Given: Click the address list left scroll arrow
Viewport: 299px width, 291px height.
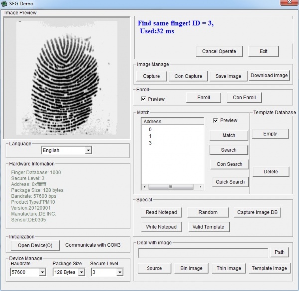Looking at the screenshot, I should coord(145,187).
